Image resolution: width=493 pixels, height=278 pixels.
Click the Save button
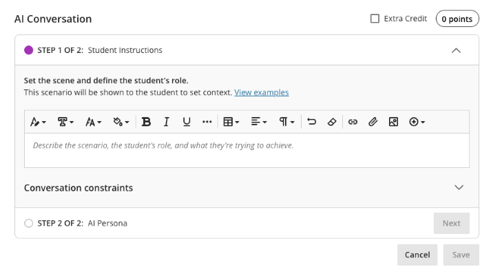pos(461,255)
